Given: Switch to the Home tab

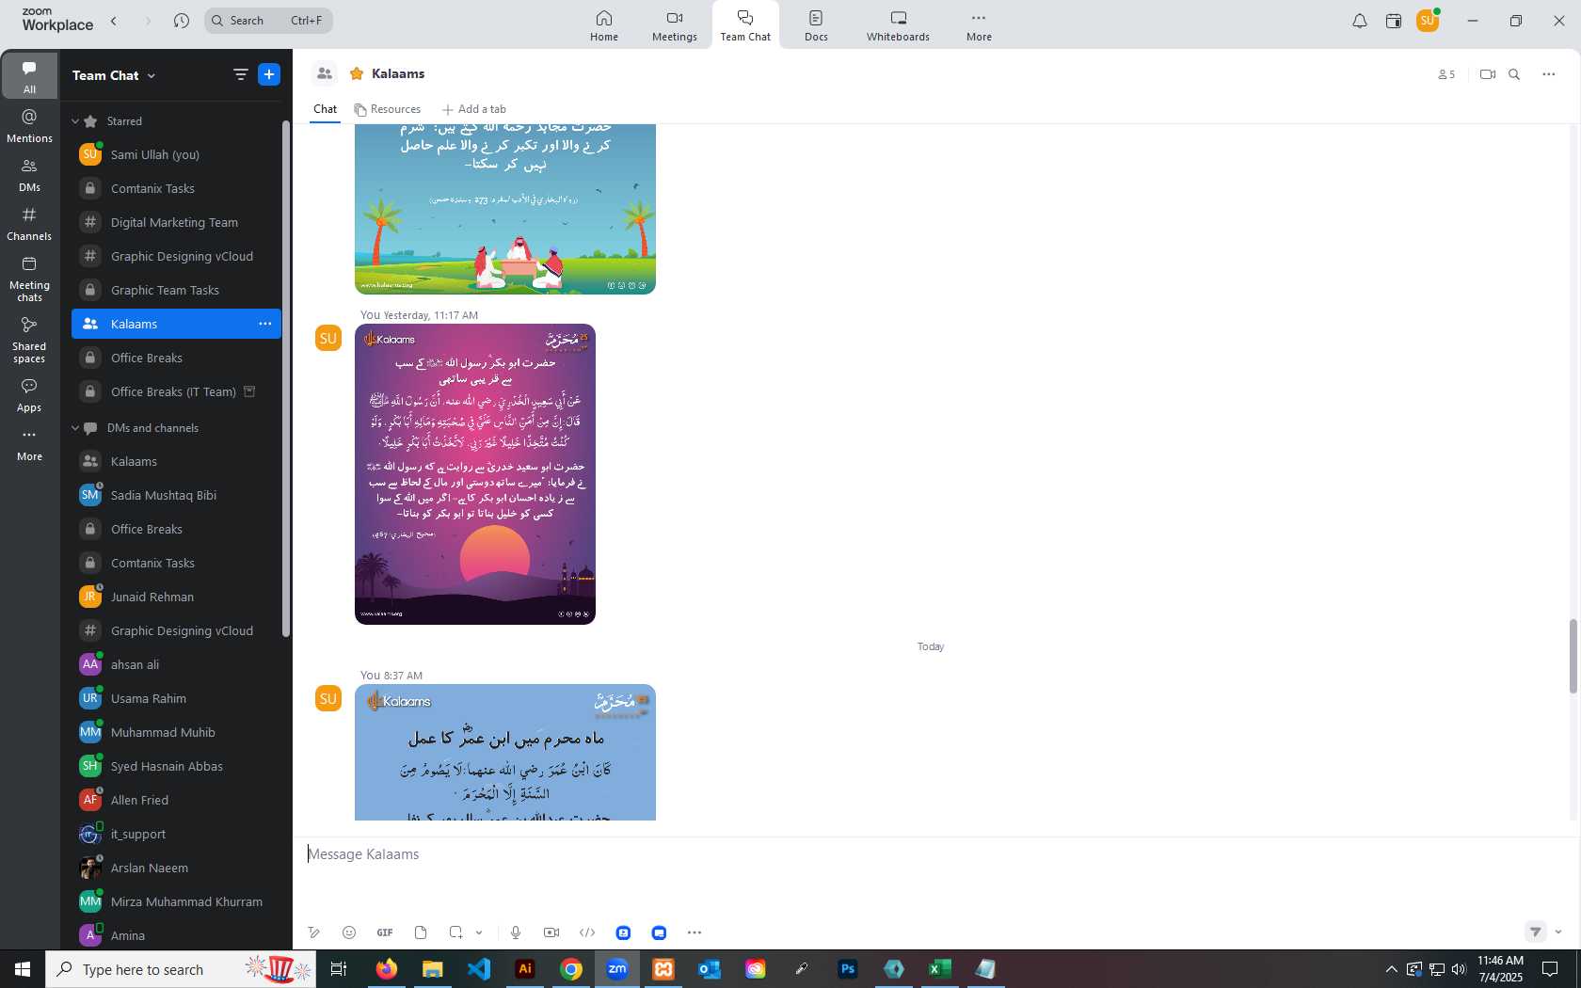Looking at the screenshot, I should pyautogui.click(x=604, y=25).
